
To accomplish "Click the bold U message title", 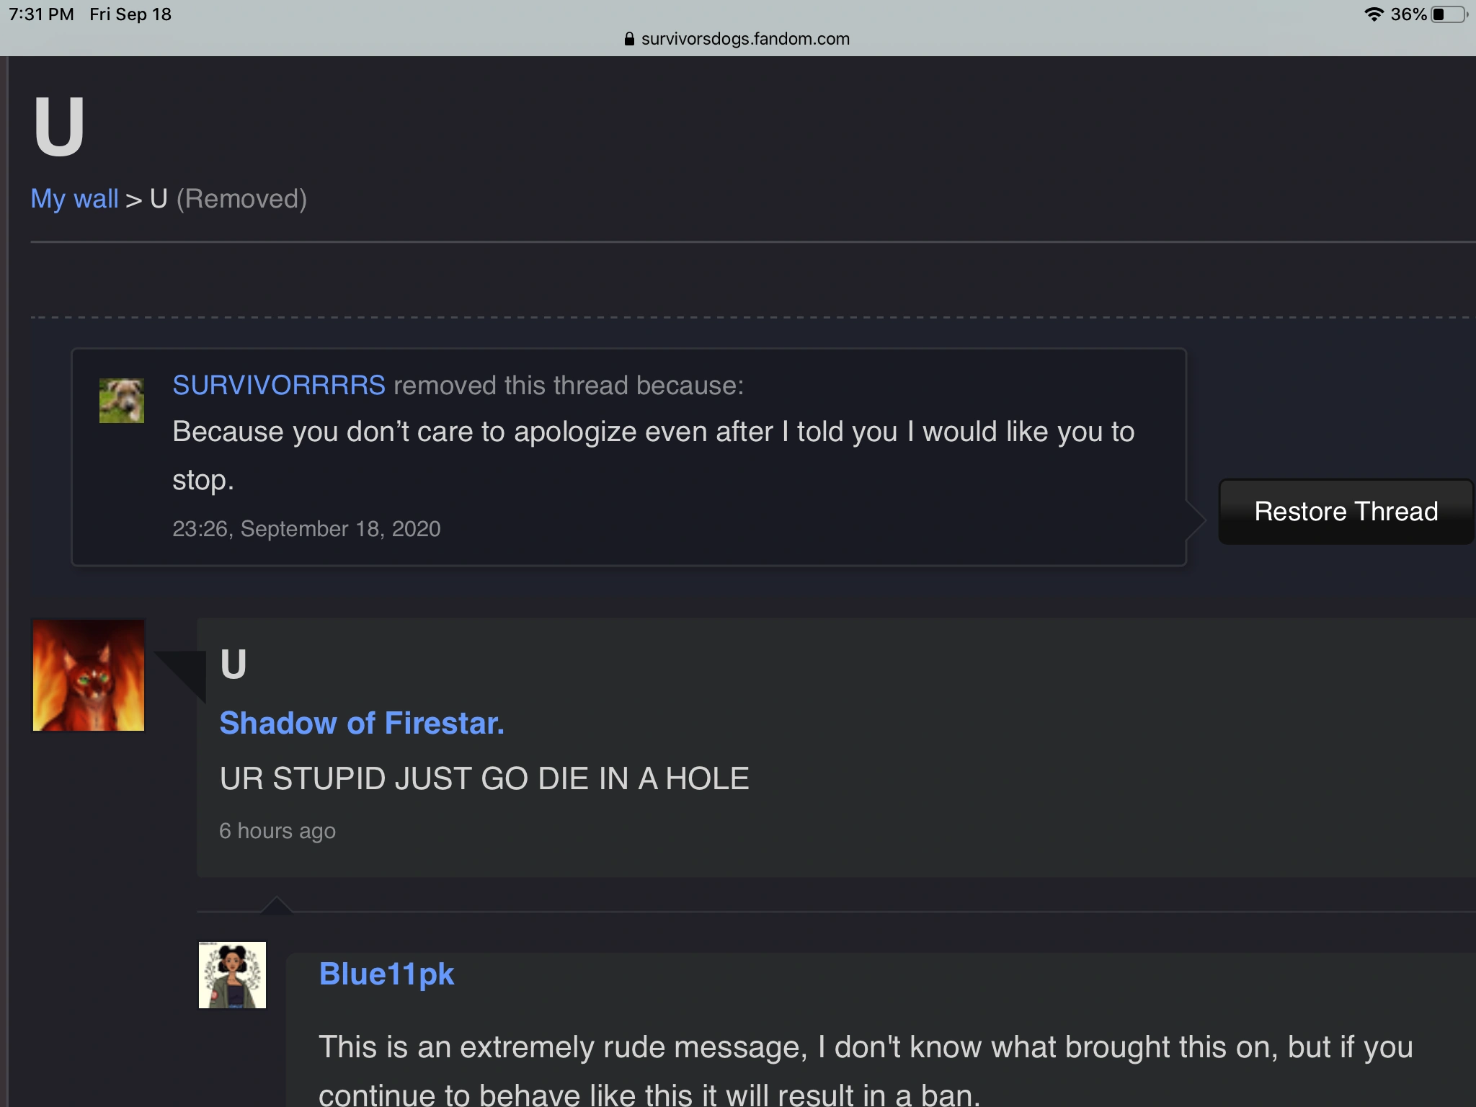I will pyautogui.click(x=233, y=664).
